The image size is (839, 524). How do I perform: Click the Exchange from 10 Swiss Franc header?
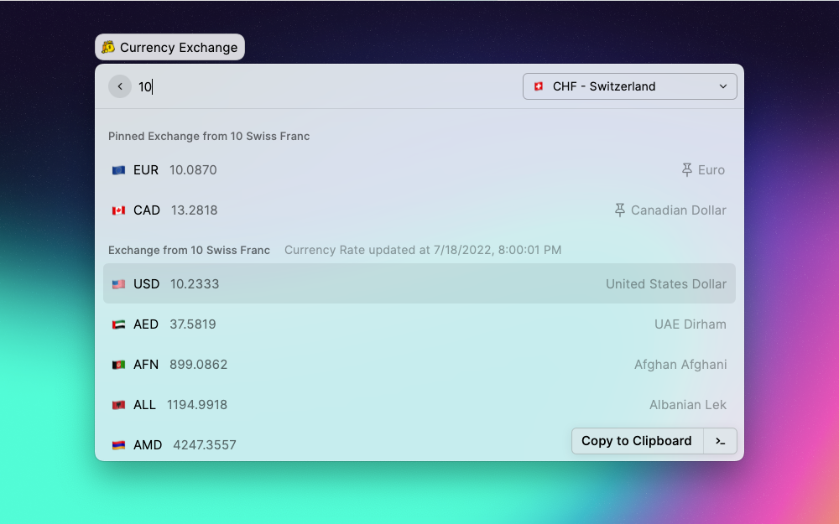click(189, 250)
